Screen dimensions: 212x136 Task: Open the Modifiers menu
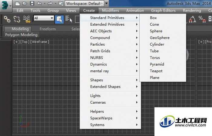coord(111,10)
